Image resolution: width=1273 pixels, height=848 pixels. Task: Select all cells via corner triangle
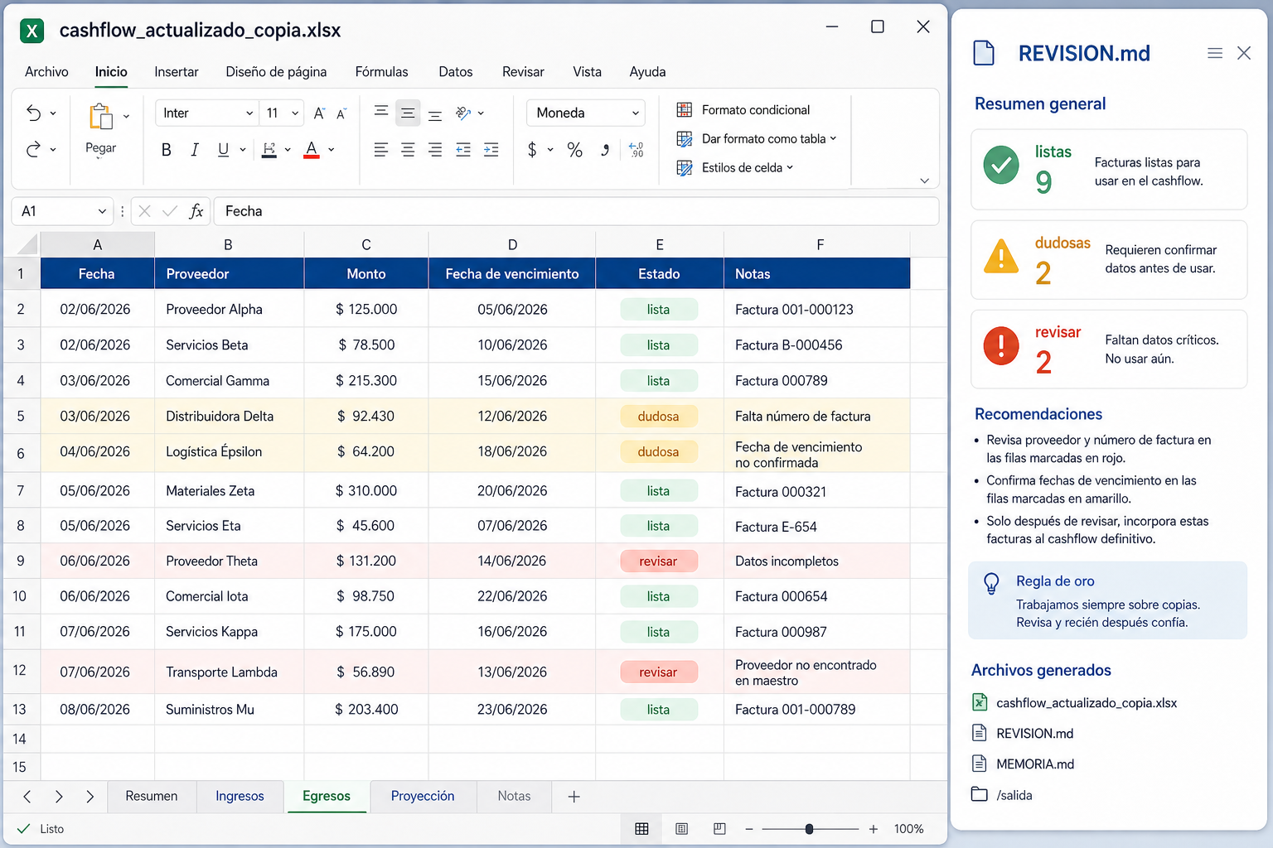click(27, 244)
